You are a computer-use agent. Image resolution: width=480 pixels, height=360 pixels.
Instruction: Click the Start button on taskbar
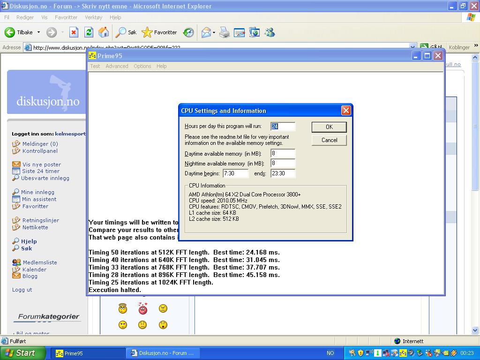tap(22, 353)
